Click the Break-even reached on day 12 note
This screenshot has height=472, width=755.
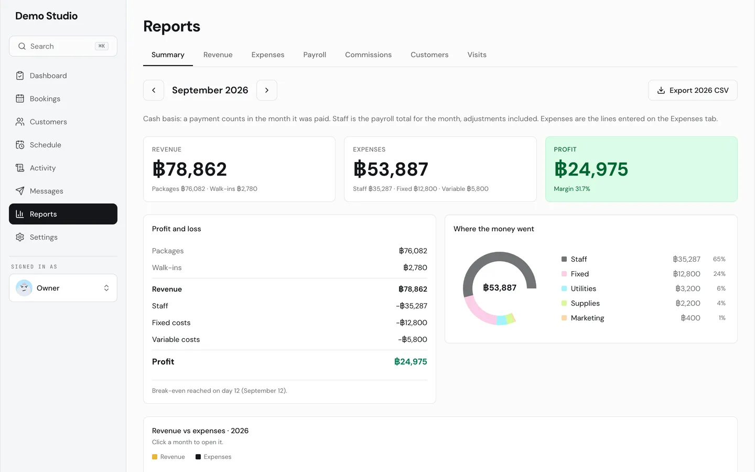click(220, 391)
